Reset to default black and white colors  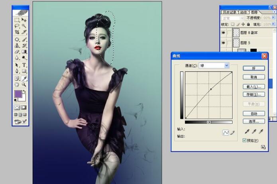tap(16, 100)
